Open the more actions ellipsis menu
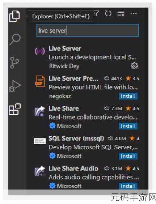This screenshot has height=204, width=156. tap(134, 13)
